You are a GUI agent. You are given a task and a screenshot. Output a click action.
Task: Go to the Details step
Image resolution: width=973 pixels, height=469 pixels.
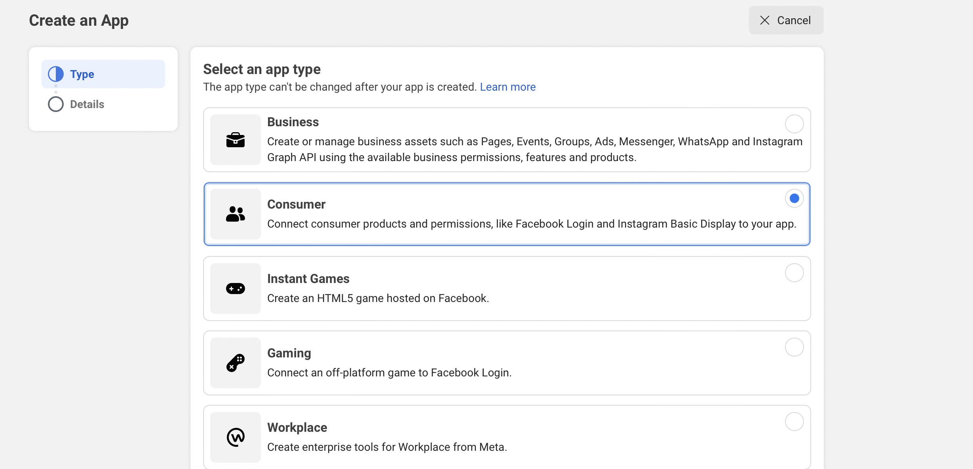pyautogui.click(x=87, y=104)
